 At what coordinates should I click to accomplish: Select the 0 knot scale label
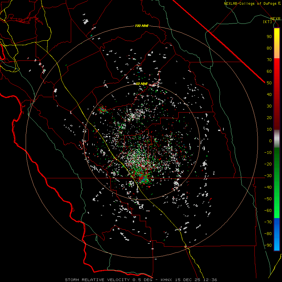(x=270, y=141)
